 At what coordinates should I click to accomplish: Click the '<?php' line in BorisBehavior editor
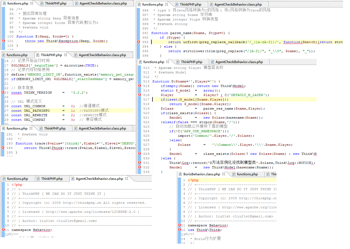click(x=193, y=180)
